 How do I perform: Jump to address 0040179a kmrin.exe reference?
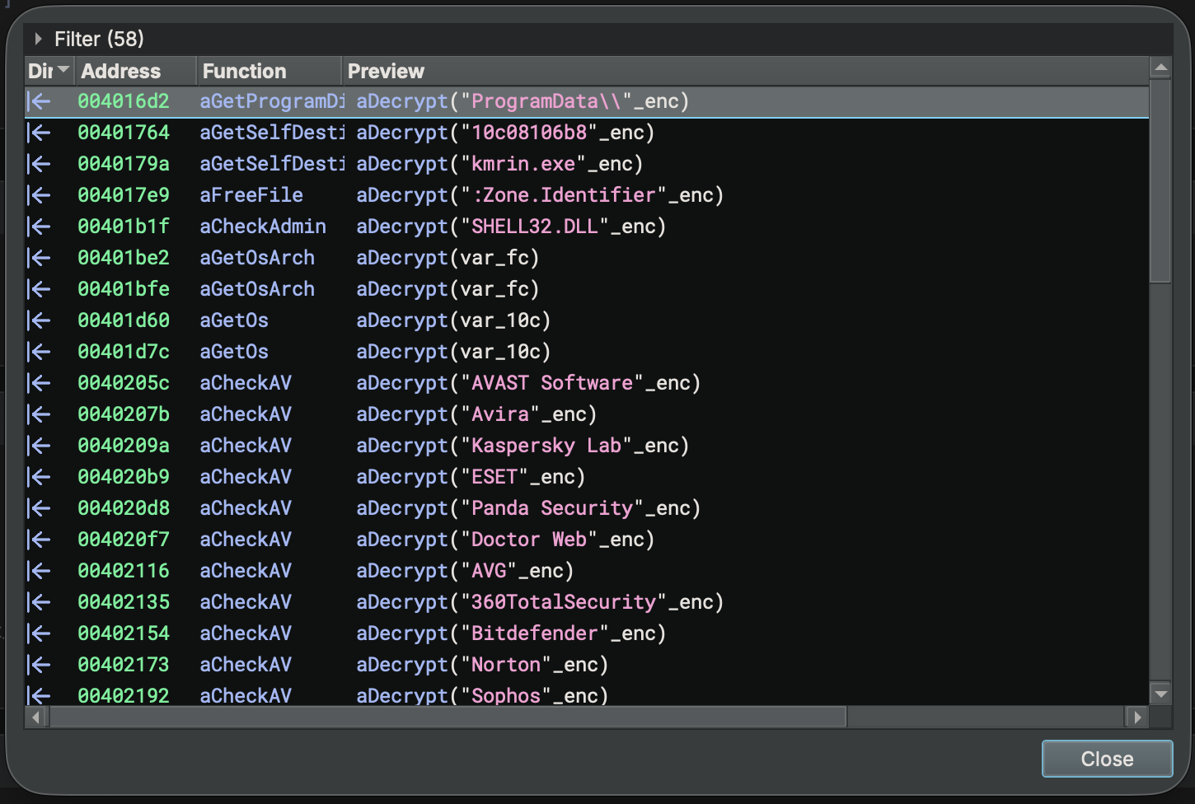click(x=124, y=164)
